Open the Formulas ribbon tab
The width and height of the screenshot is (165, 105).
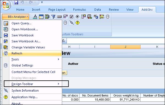point(79,10)
